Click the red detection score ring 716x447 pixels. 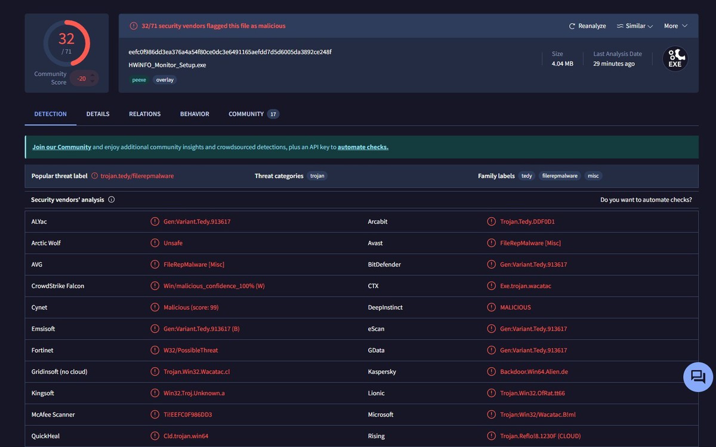[x=66, y=43]
